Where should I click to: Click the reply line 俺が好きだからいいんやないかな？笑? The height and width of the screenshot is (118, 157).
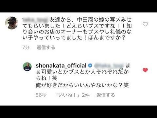(82, 85)
